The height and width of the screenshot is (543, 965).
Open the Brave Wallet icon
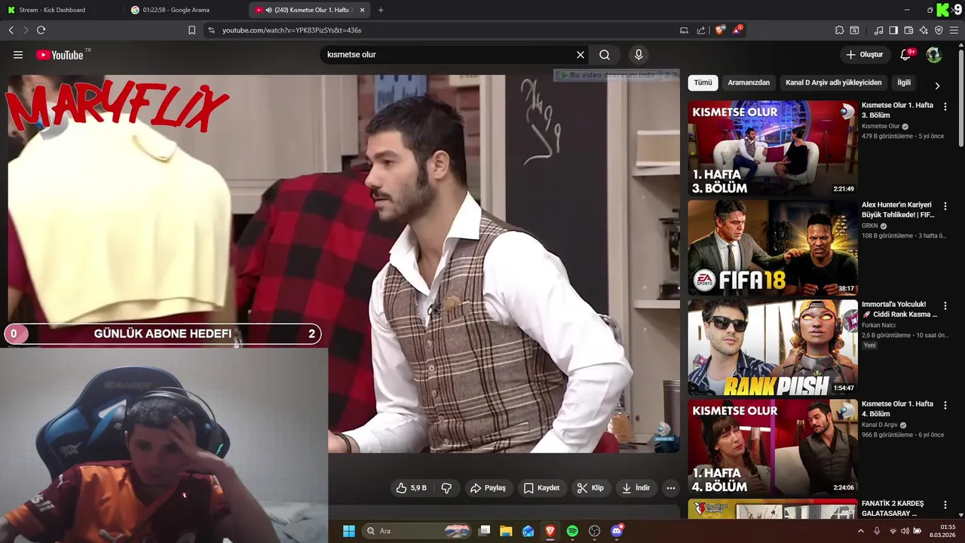[908, 30]
